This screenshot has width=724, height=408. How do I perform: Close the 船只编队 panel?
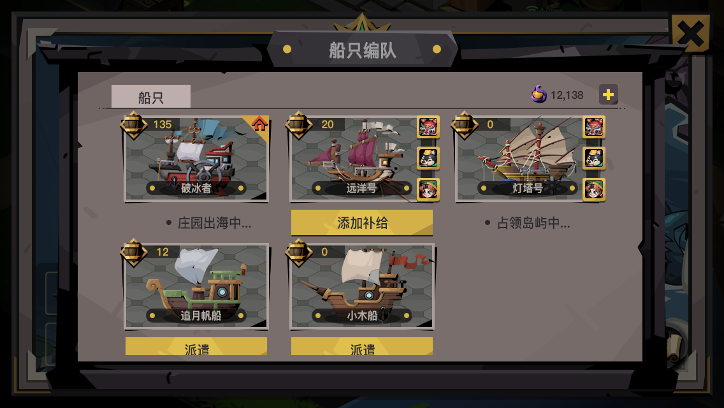tap(691, 33)
